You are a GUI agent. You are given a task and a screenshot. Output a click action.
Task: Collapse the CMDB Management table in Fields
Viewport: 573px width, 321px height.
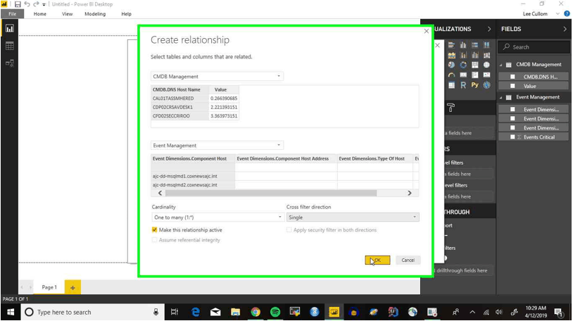(x=501, y=65)
